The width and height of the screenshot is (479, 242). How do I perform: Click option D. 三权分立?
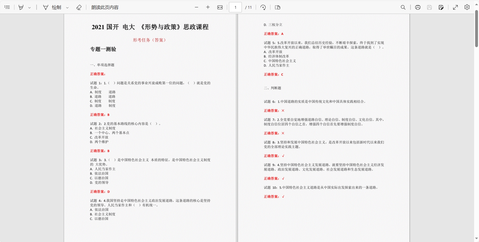[273, 25]
